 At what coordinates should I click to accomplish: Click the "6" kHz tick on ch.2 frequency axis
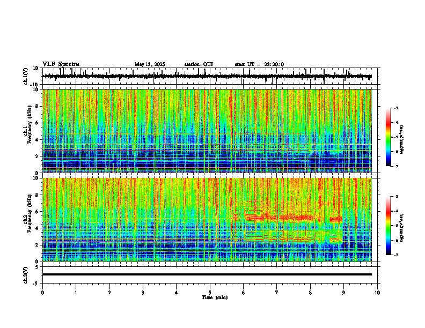[x=38, y=212]
